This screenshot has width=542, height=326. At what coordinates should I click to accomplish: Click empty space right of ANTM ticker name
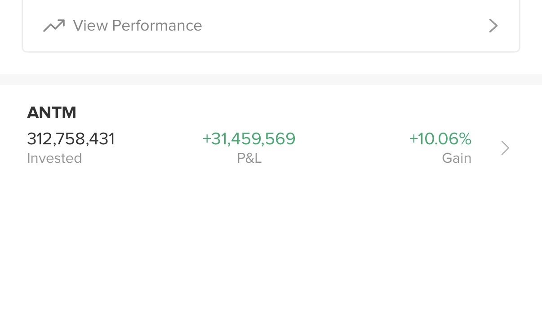(x=270, y=112)
